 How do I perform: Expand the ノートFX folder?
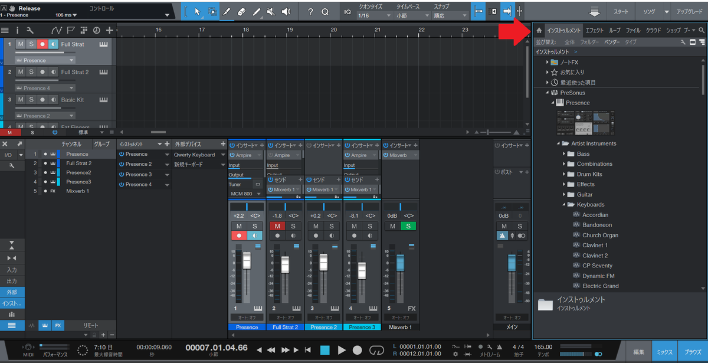[548, 62]
